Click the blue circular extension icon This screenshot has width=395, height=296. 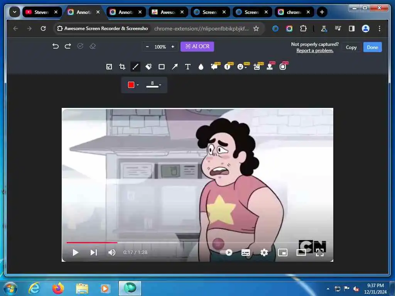click(275, 29)
